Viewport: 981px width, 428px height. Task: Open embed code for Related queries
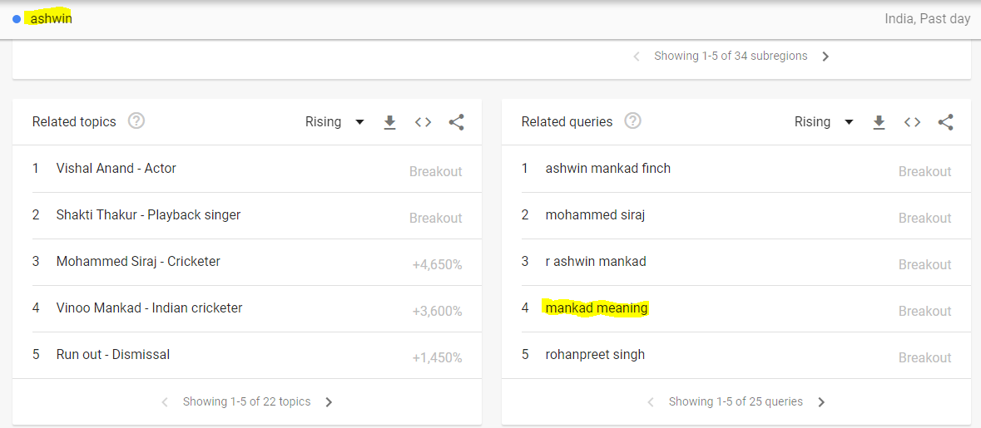[912, 122]
